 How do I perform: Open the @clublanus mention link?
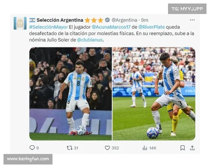[x=90, y=40]
